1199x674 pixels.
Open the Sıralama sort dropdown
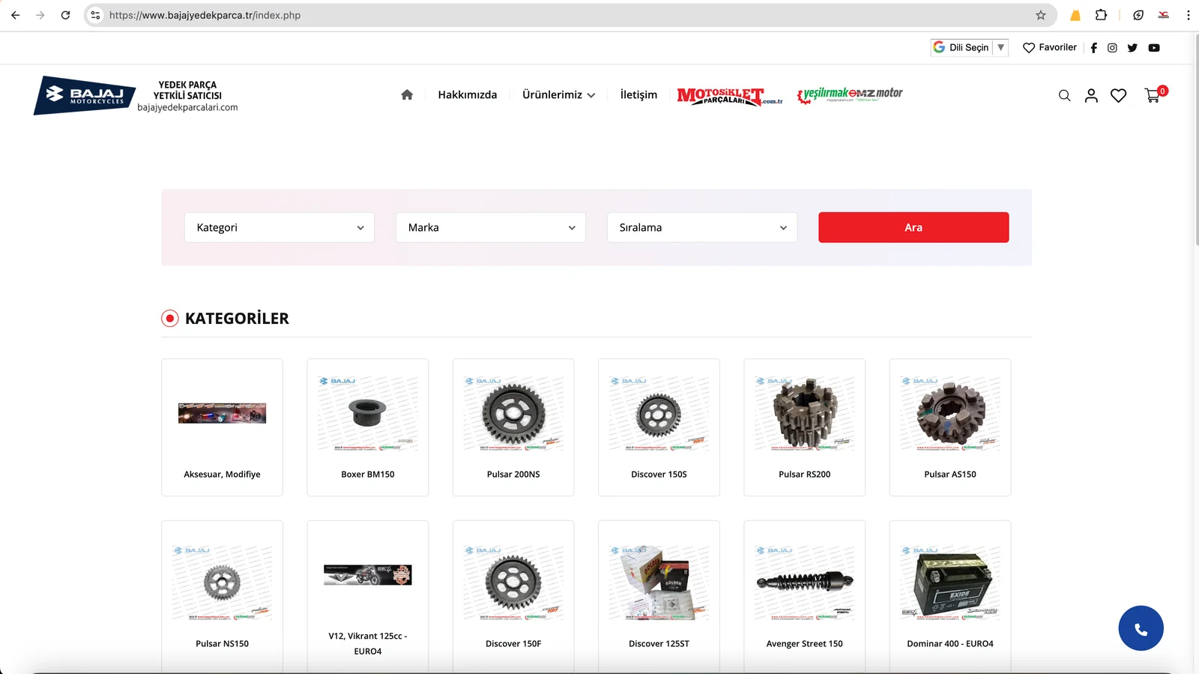click(702, 227)
